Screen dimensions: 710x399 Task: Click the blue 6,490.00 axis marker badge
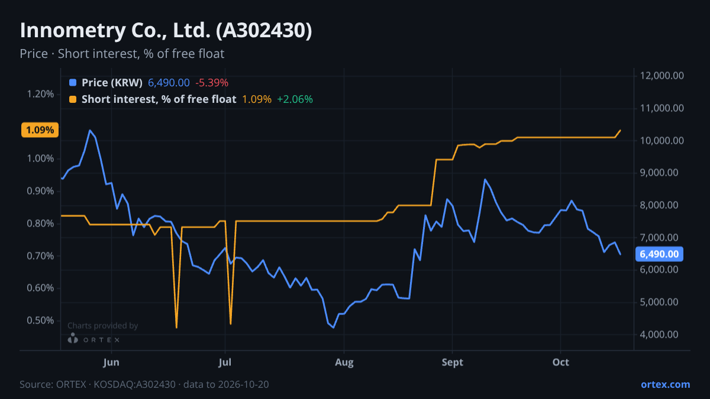pos(660,255)
